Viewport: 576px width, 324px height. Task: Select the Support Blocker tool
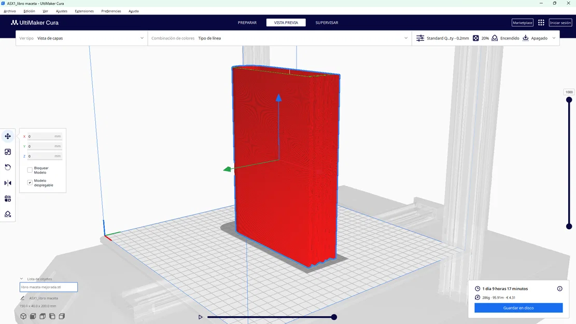click(x=8, y=214)
